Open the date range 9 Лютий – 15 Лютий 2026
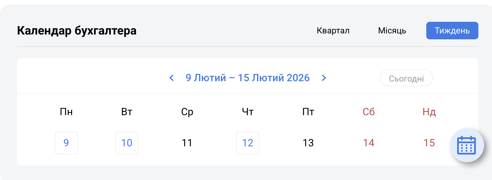 (x=247, y=78)
